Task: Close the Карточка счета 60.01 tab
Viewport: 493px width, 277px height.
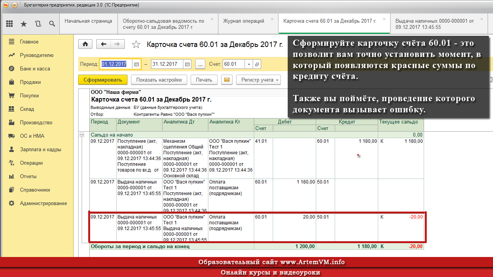Action: pyautogui.click(x=384, y=19)
